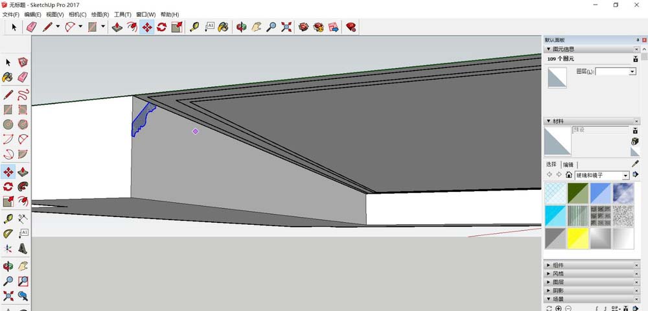Choose the Rotate tool in top toolbar
Viewport: 648px width, 311px height.
[161, 27]
